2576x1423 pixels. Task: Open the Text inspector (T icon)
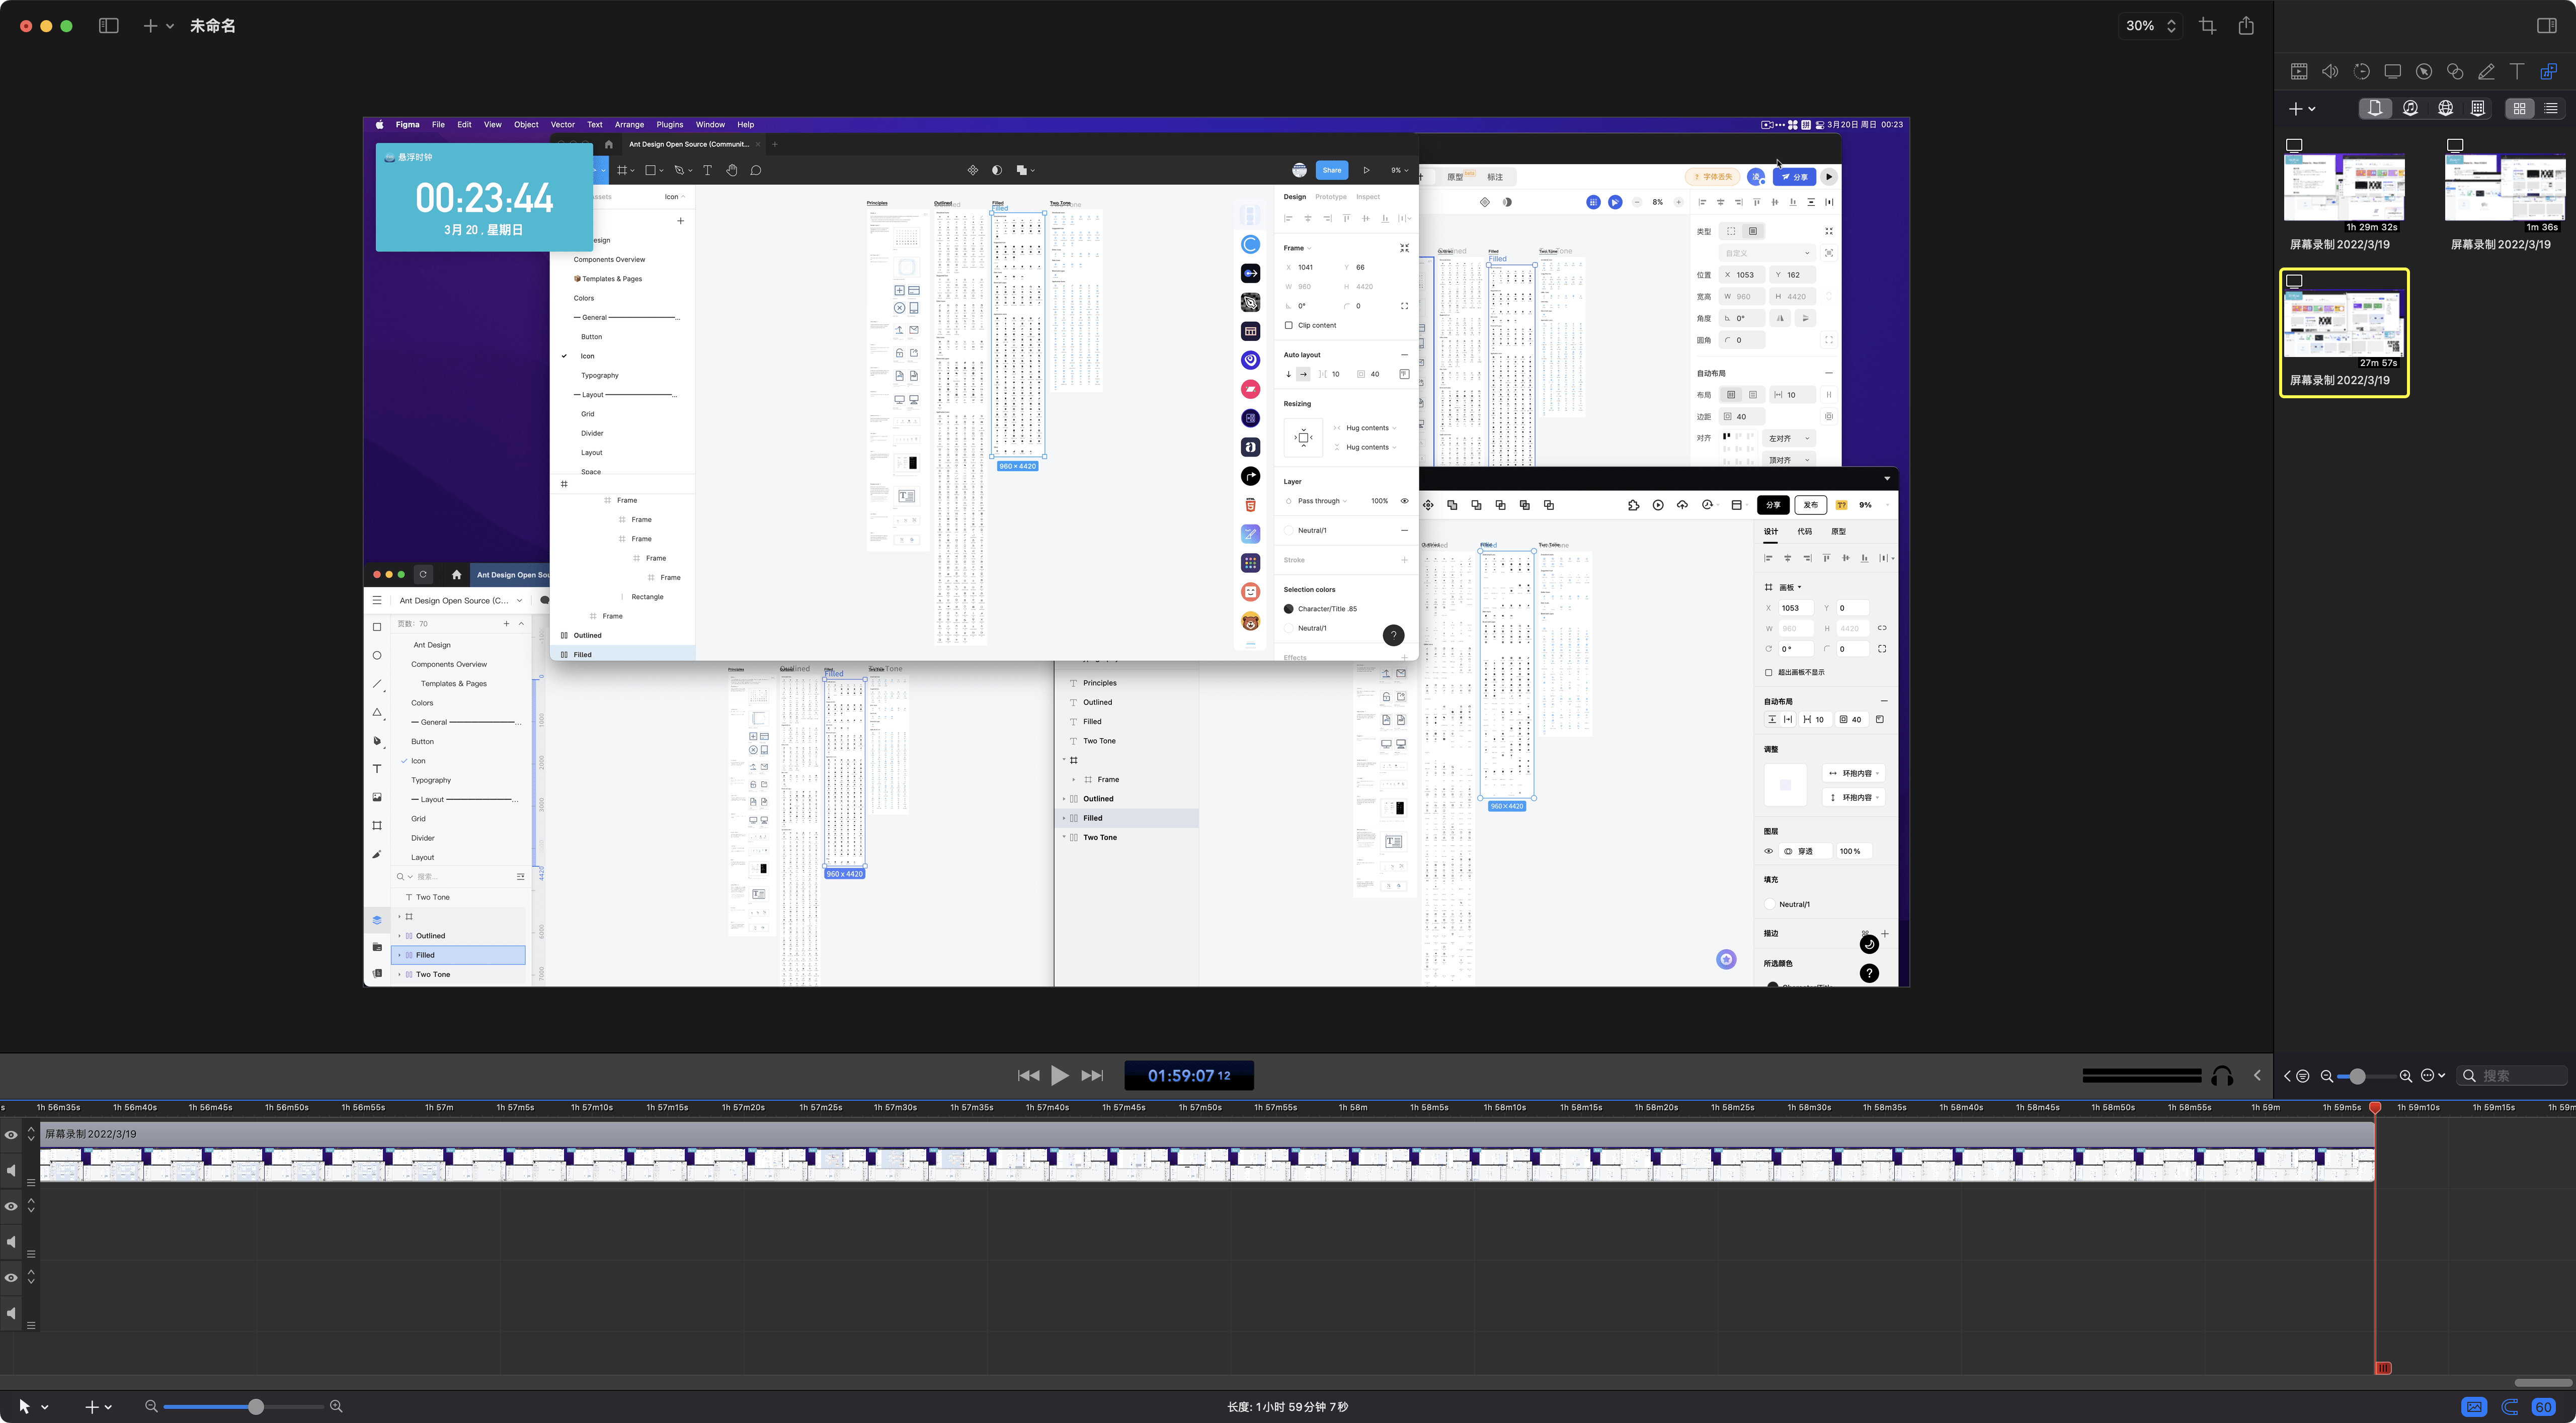2517,71
